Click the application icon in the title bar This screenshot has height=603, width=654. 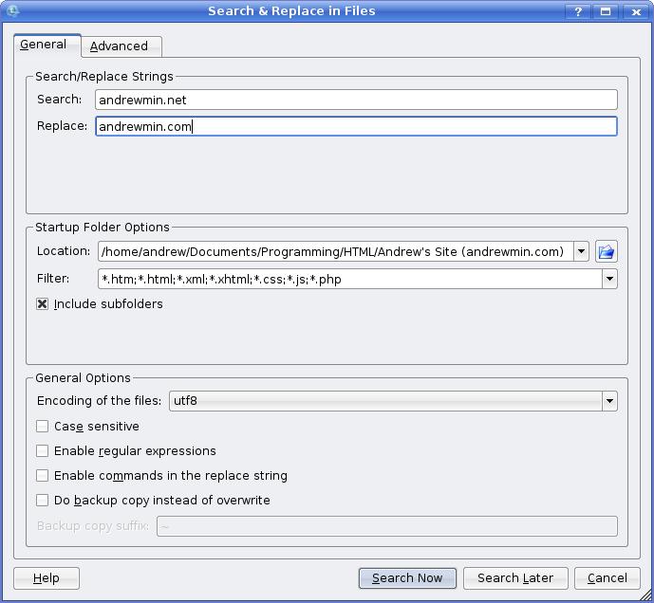[x=12, y=10]
